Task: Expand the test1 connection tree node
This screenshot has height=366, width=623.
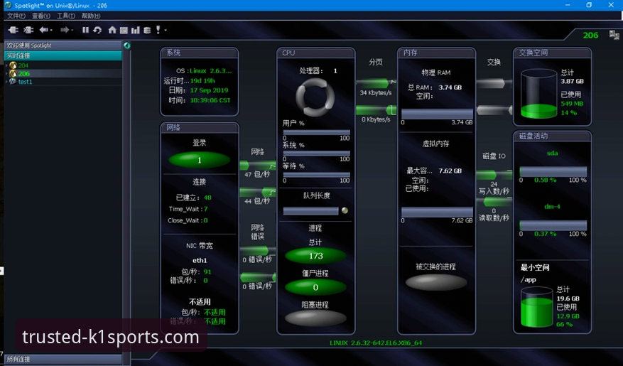Action: point(6,82)
